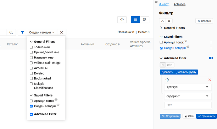Check Артикул поиск in dropdown list

coord(31,101)
